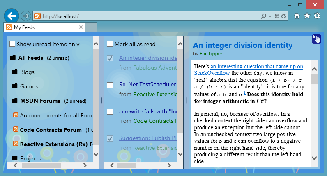Click the compatibility view icon
The height and width of the screenshot is (176, 327).
coord(277,16)
